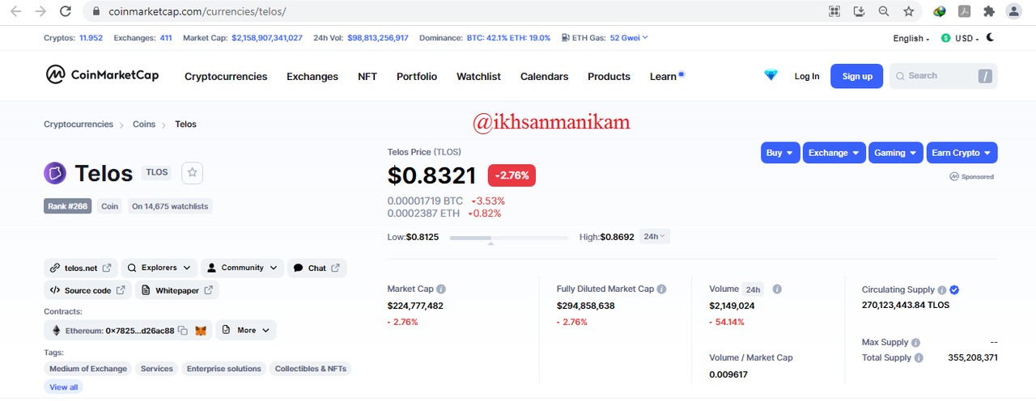
Task: Click the Sign up button
Action: (856, 76)
